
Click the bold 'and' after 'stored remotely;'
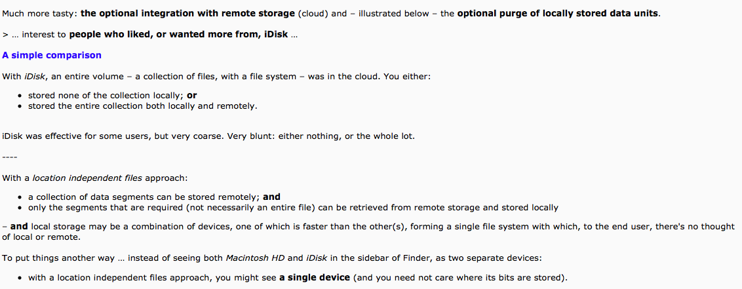click(271, 197)
